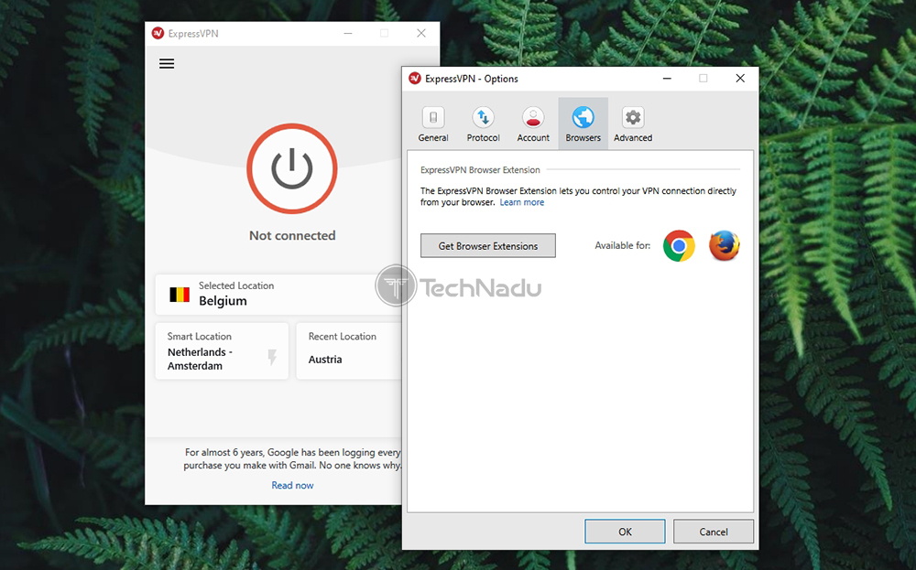916x570 pixels.
Task: Click the 'Available for:' label
Action: [622, 245]
